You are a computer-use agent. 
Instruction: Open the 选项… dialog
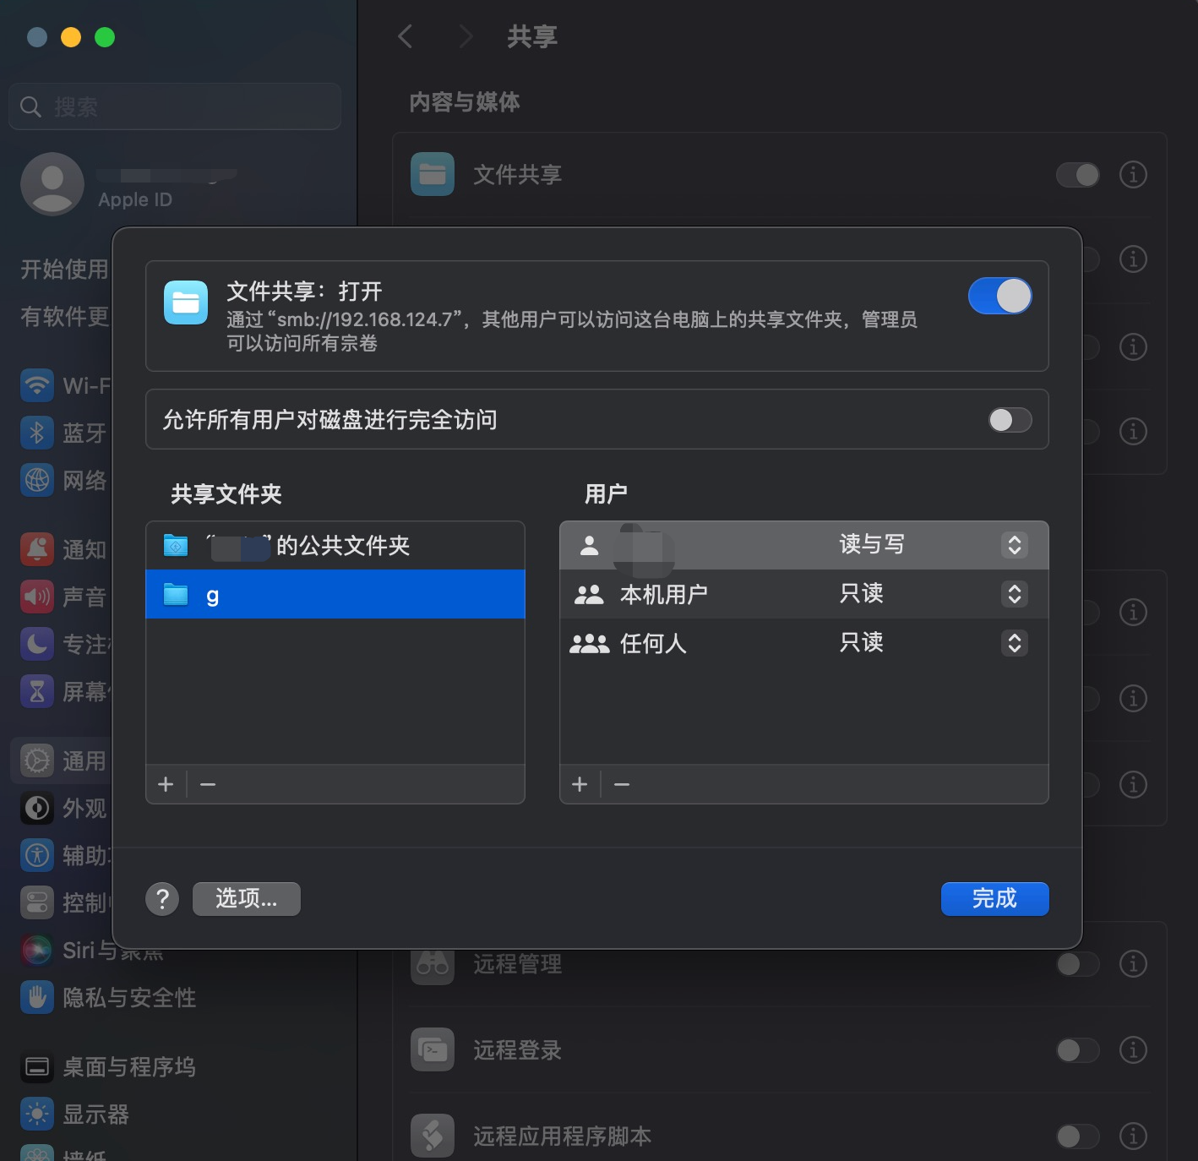246,899
